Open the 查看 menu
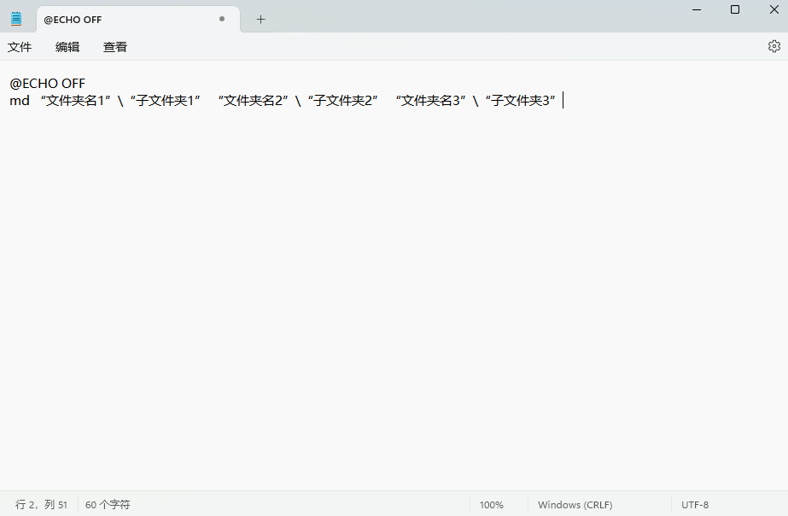The image size is (788, 516). (x=115, y=47)
